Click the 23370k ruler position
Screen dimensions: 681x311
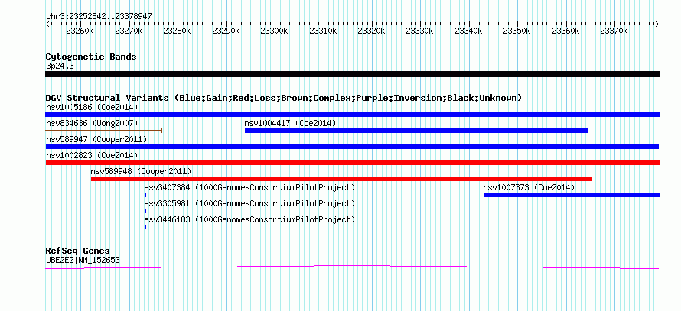614,31
